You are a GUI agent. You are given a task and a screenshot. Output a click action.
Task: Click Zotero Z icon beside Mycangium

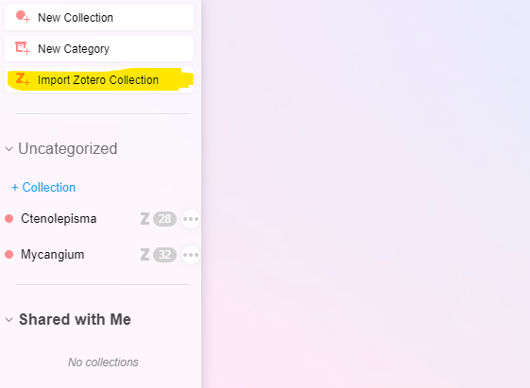point(145,255)
